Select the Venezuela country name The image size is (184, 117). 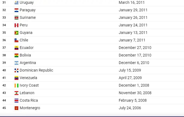coord(28,78)
